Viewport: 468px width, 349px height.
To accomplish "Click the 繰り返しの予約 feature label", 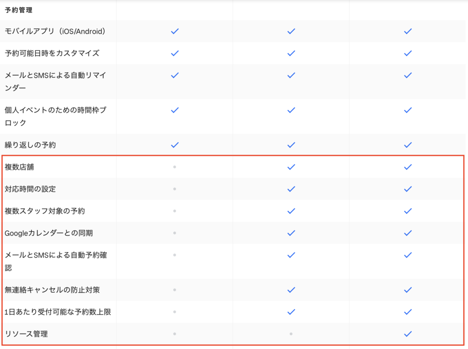I will [x=30, y=145].
